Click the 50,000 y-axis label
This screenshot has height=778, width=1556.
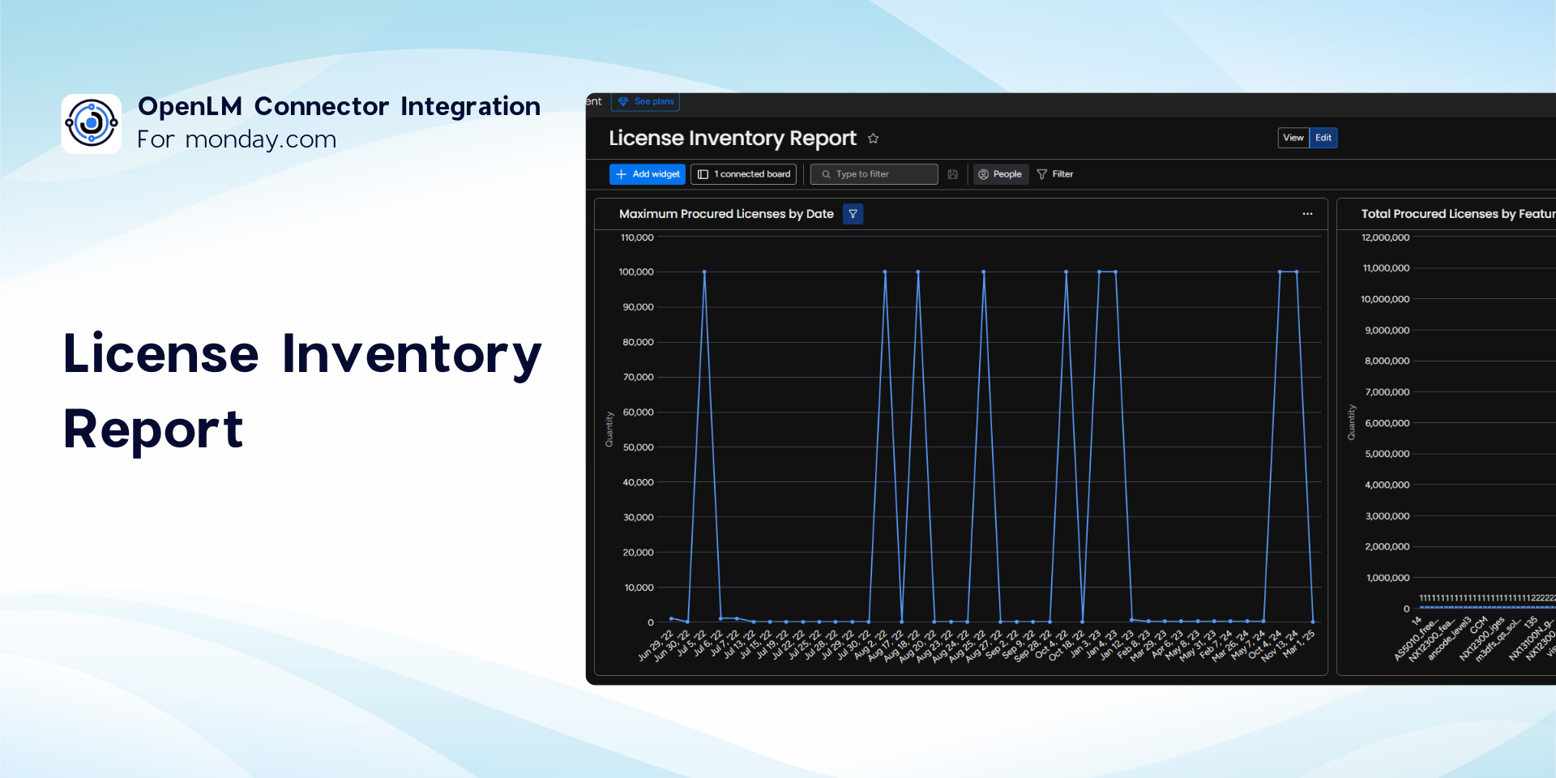tap(638, 447)
